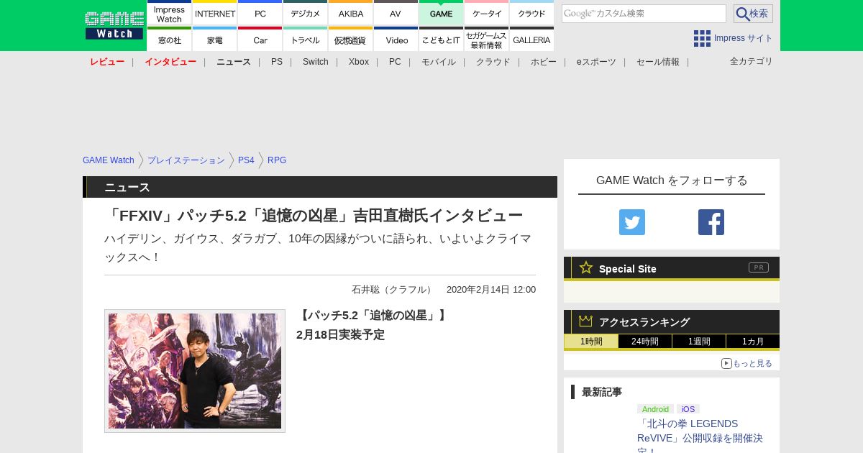This screenshot has width=863, height=453.
Task: Open the AKIBA site tab
Action: (351, 13)
